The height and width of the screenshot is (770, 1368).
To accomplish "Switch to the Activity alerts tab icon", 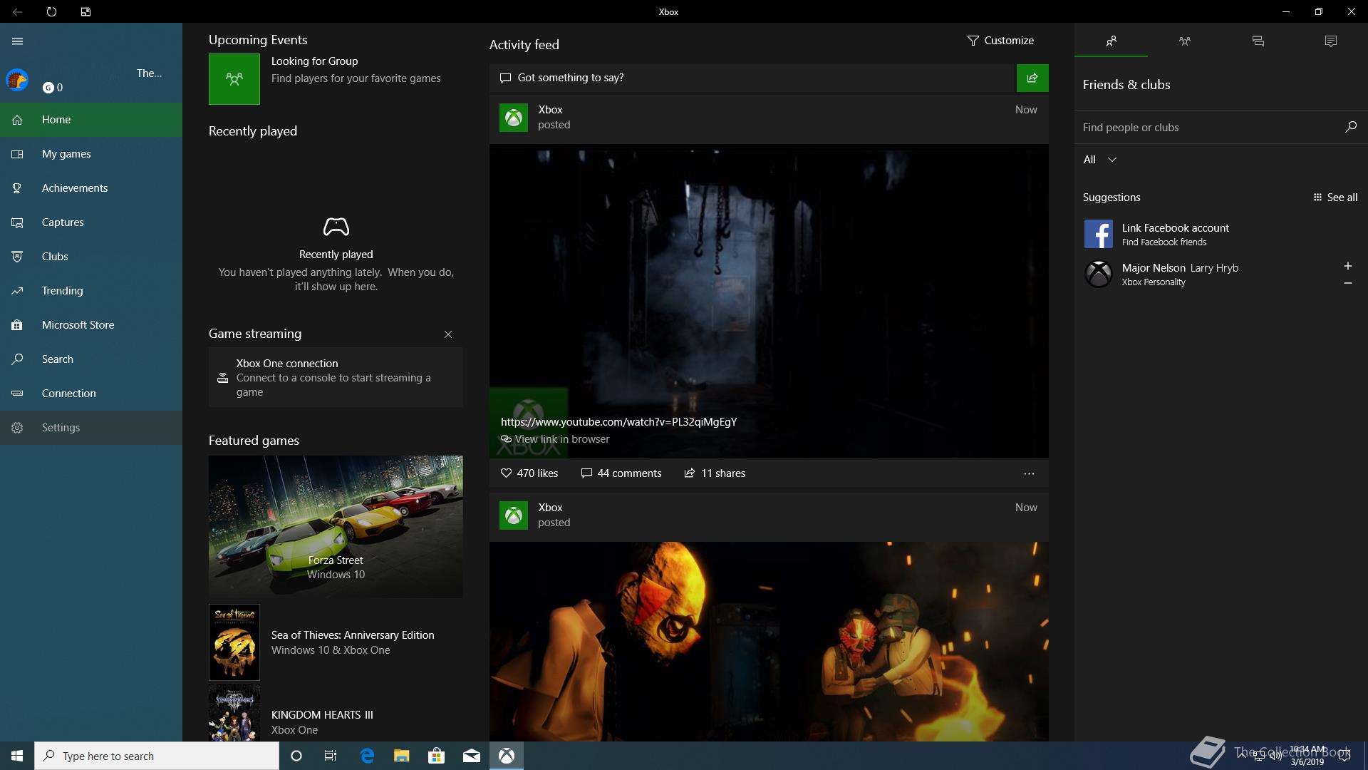I will [1331, 41].
